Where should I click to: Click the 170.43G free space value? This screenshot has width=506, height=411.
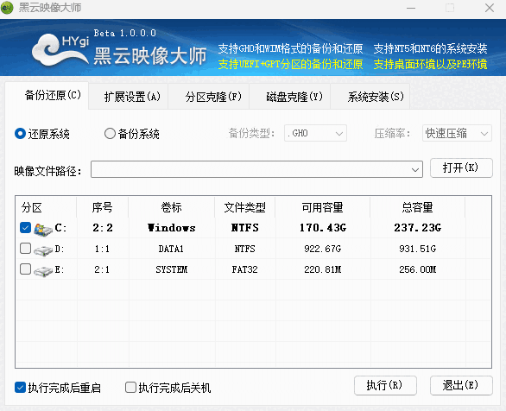coord(323,228)
